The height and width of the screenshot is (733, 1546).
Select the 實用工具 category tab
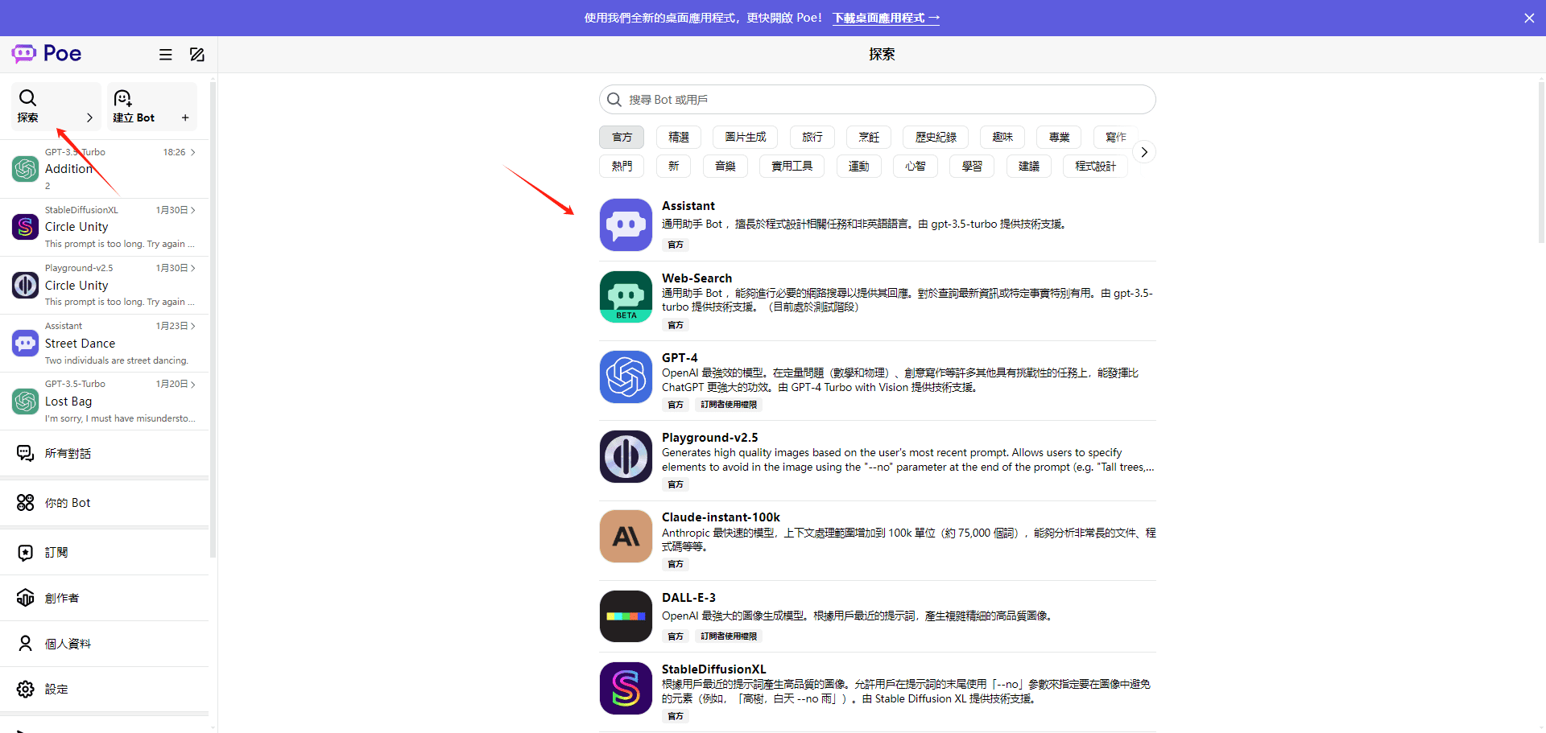point(792,167)
